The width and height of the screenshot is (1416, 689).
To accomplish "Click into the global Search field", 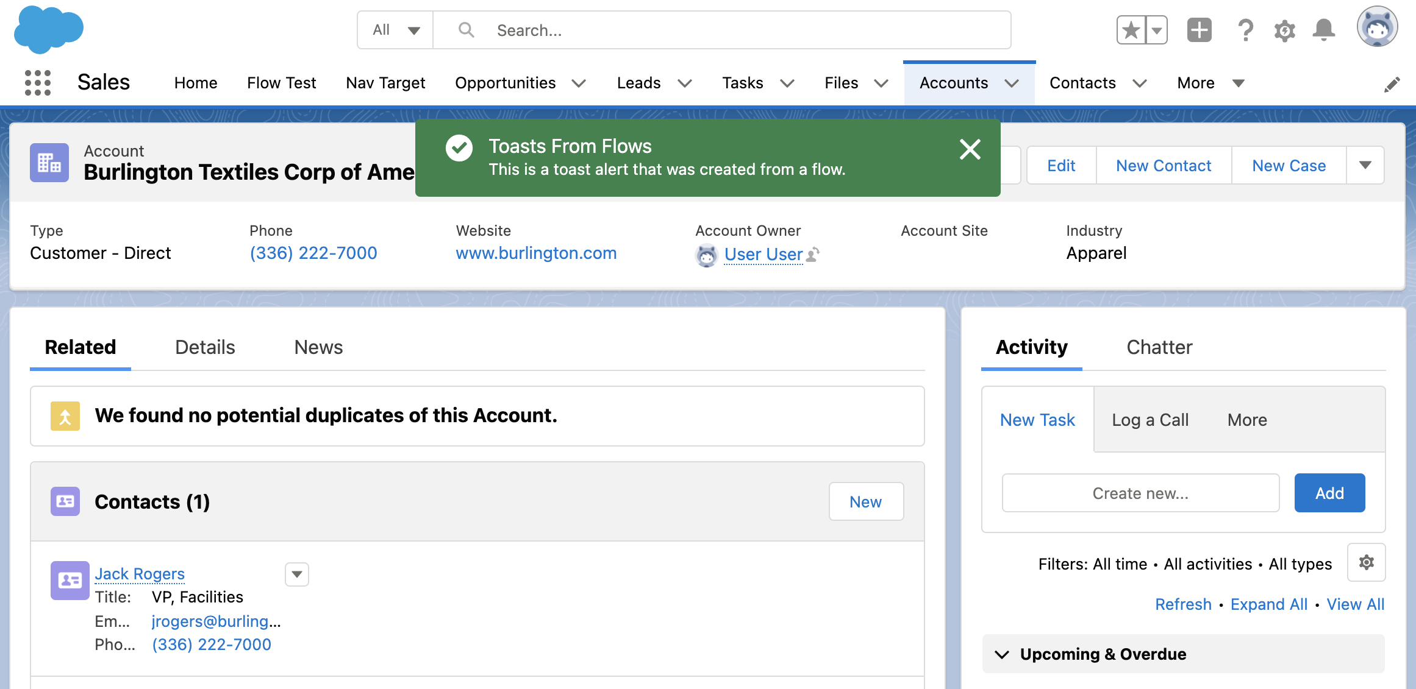I will (x=722, y=30).
